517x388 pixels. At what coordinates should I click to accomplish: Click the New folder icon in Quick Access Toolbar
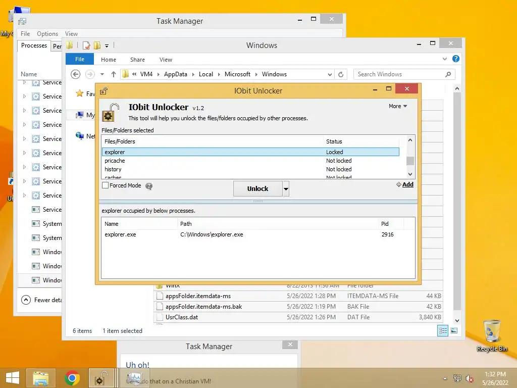point(97,45)
